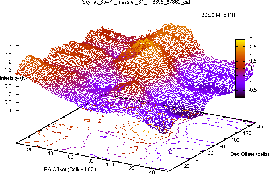The height and width of the screenshot is (174, 269).
Task: Click the color bar tick label -1
Action: pyautogui.click(x=250, y=97)
